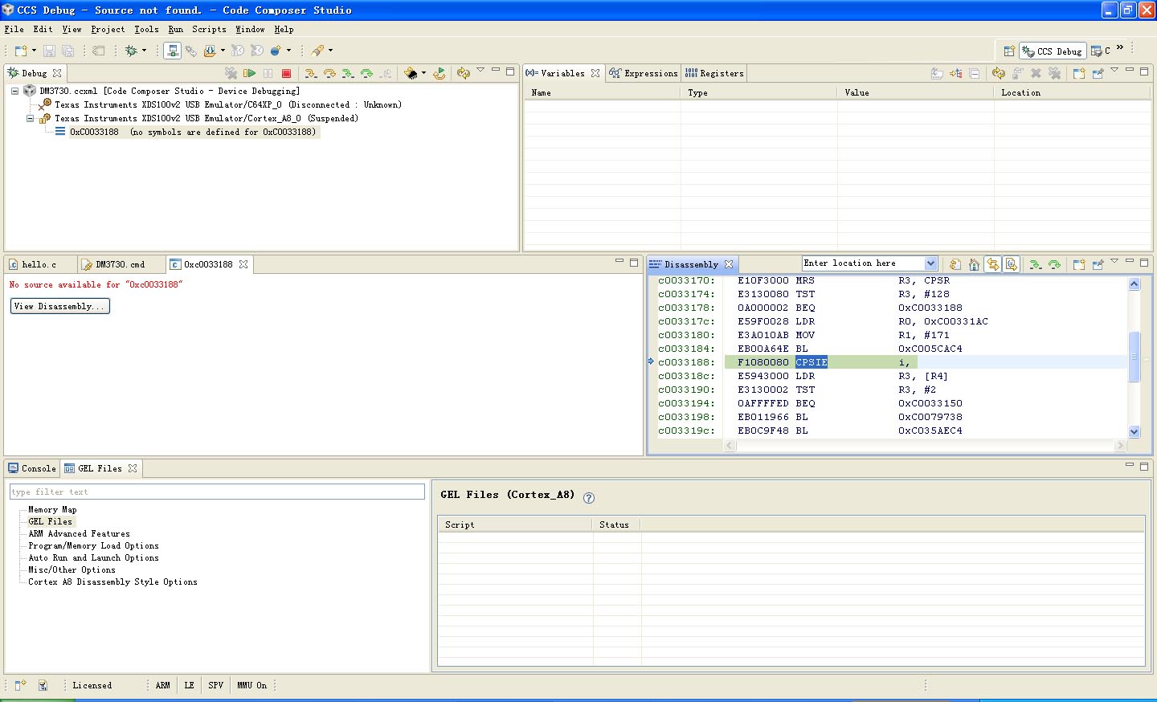Click the View Disassembly button

pyautogui.click(x=59, y=306)
